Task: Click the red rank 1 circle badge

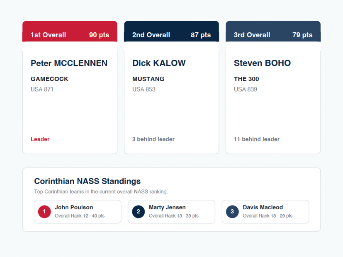Action: pyautogui.click(x=44, y=211)
